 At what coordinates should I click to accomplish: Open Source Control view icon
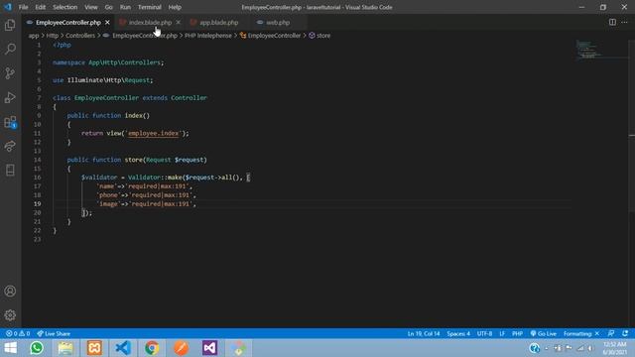click(x=10, y=73)
